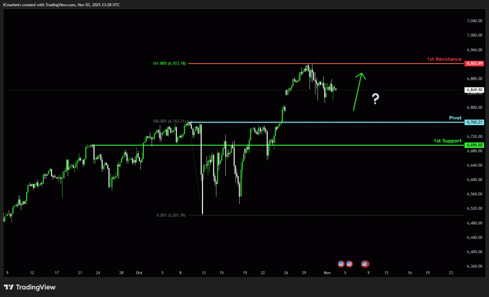Select the Pivot line label
Image resolution: width=489 pixels, height=297 pixels.
(455, 117)
